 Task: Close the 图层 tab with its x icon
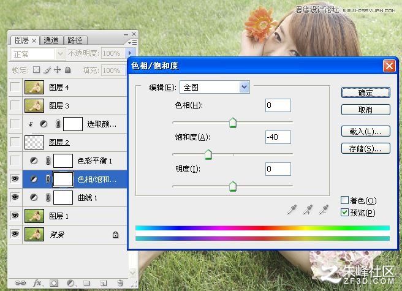pos(34,40)
